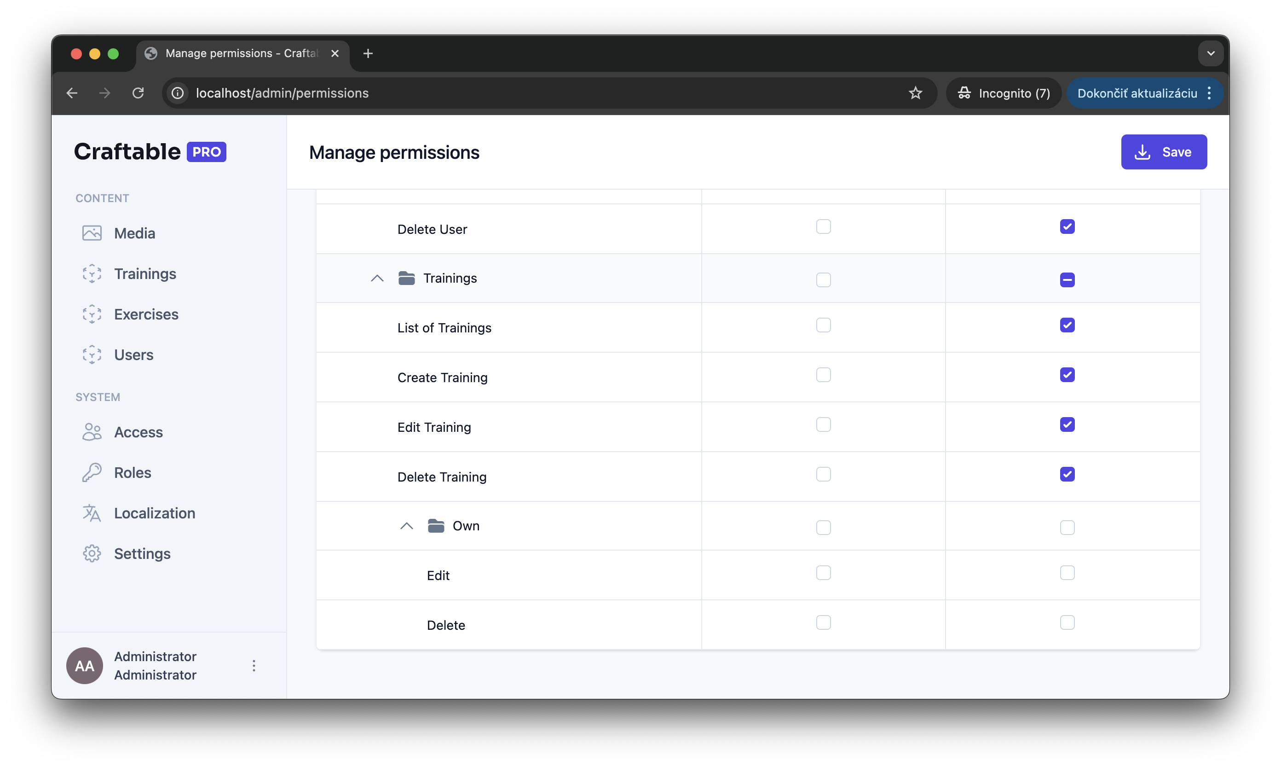Image resolution: width=1281 pixels, height=767 pixels.
Task: Check Own group in first role column
Action: [x=823, y=527]
